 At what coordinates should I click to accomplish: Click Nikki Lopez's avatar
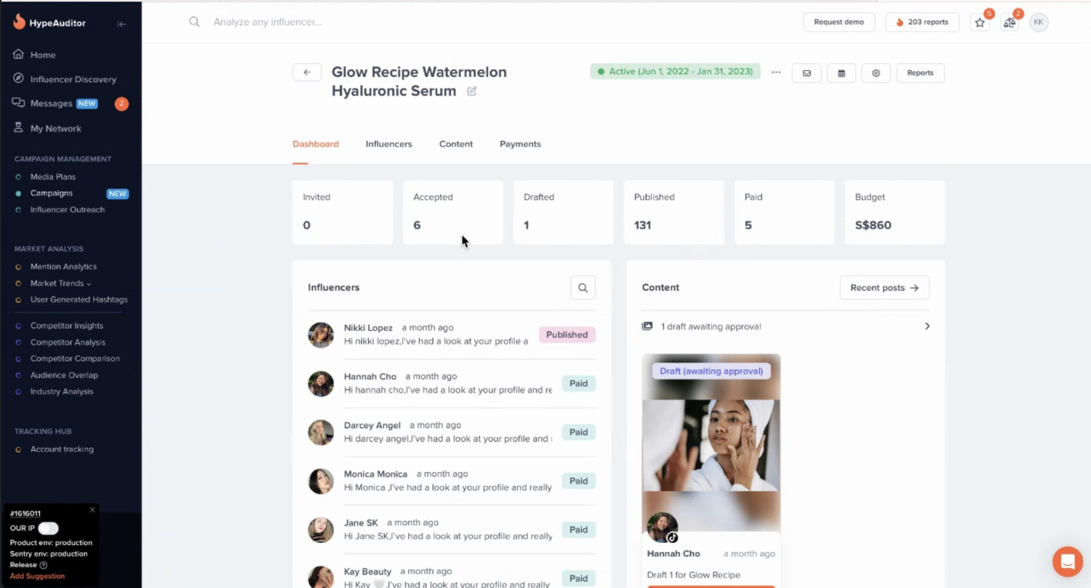(x=321, y=334)
